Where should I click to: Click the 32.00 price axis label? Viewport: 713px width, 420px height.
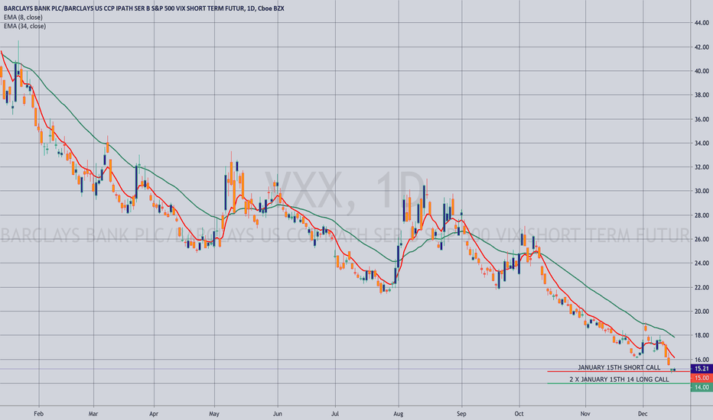click(x=702, y=167)
